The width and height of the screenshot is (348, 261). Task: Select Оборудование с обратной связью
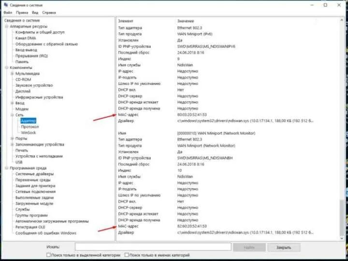point(46,44)
